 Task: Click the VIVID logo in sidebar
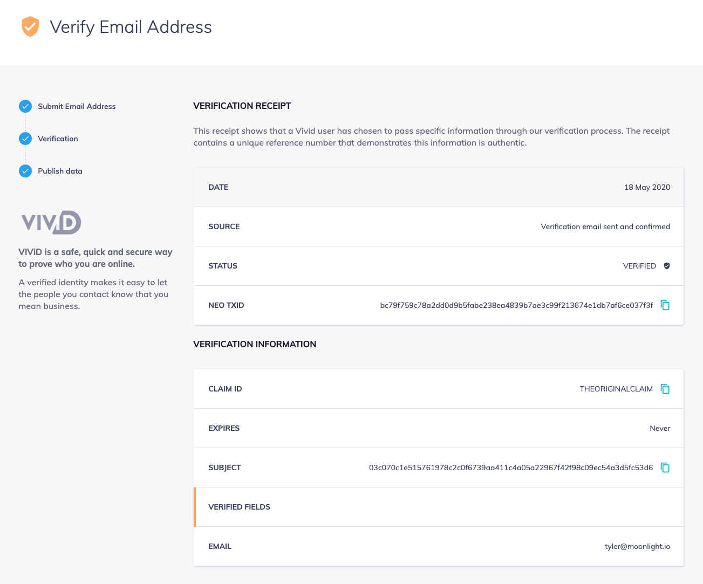coord(51,222)
